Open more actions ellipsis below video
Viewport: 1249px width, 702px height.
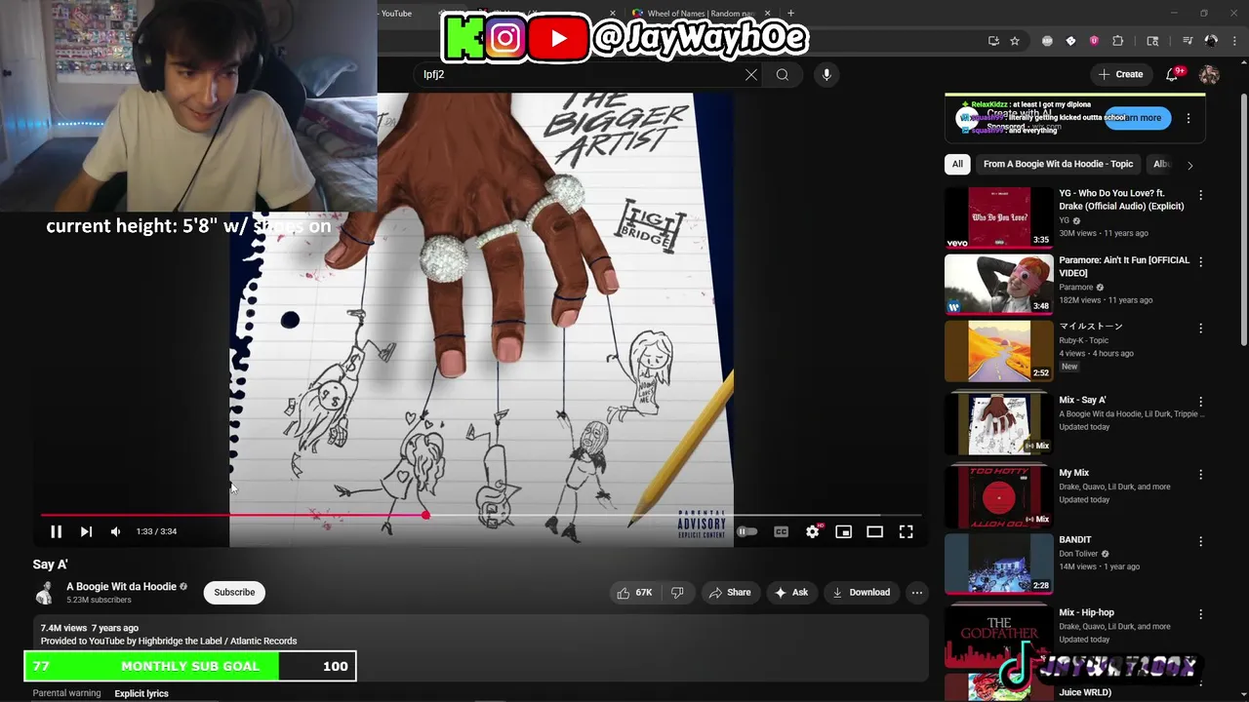point(916,592)
